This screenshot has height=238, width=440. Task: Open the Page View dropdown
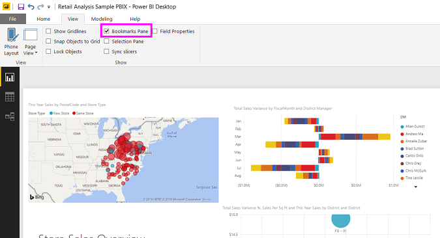(x=30, y=42)
